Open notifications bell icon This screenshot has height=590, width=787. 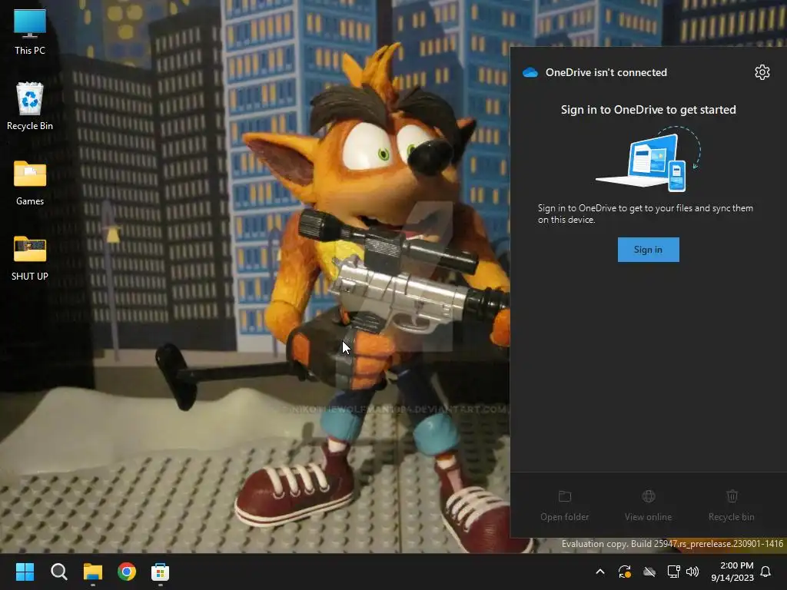(765, 572)
